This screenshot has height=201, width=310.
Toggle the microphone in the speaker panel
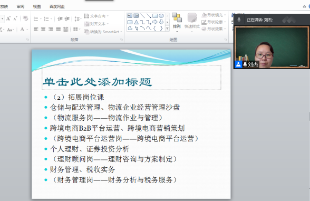click(239, 20)
